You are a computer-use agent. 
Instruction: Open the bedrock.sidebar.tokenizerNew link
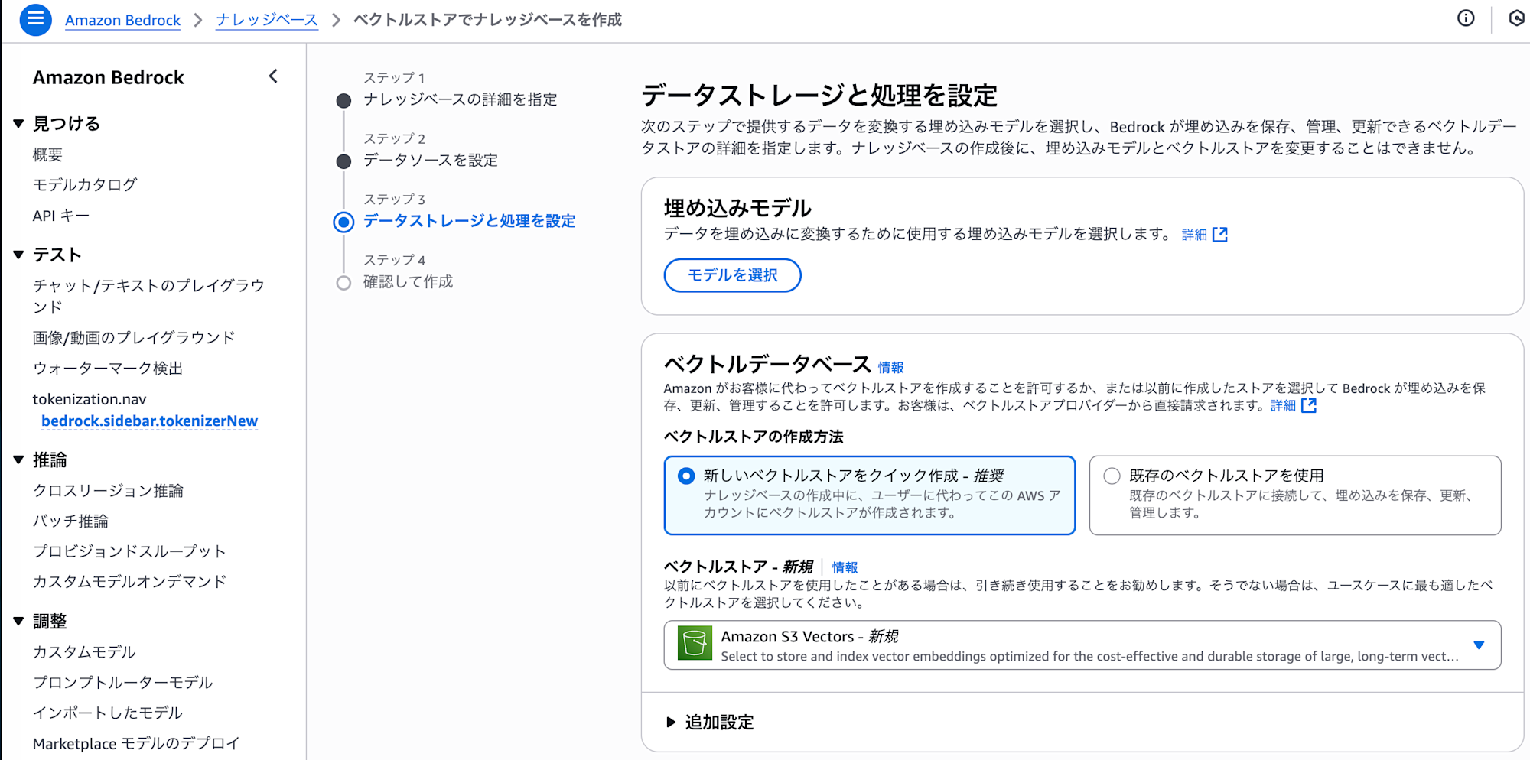[x=148, y=421]
